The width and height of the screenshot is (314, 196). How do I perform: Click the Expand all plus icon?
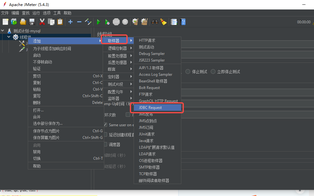coord(70,22)
